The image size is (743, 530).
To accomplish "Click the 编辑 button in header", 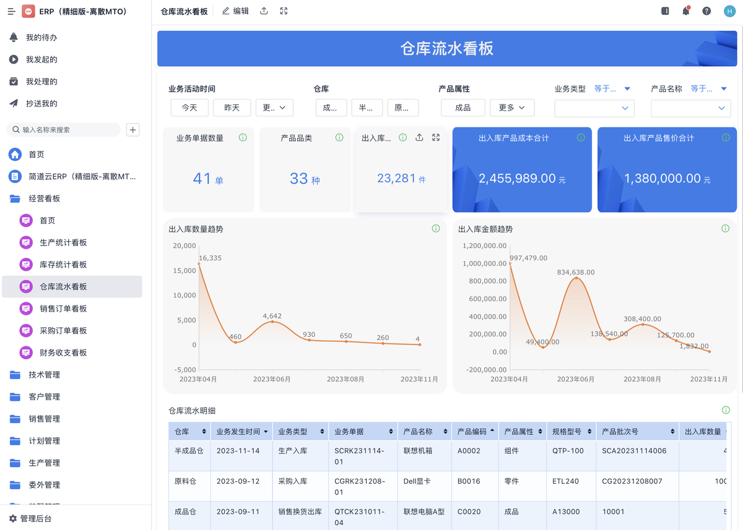I will [x=236, y=11].
